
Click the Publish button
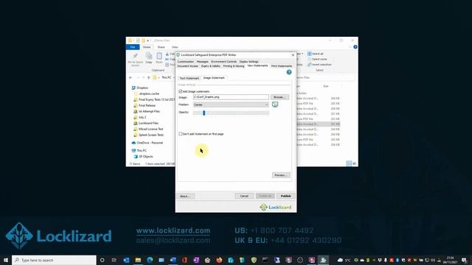[285, 196]
